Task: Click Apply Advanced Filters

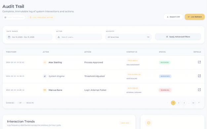Action: click(x=178, y=37)
